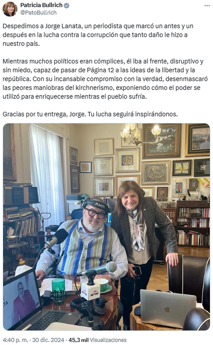Click the 45,3 mil views count

tap(79, 340)
